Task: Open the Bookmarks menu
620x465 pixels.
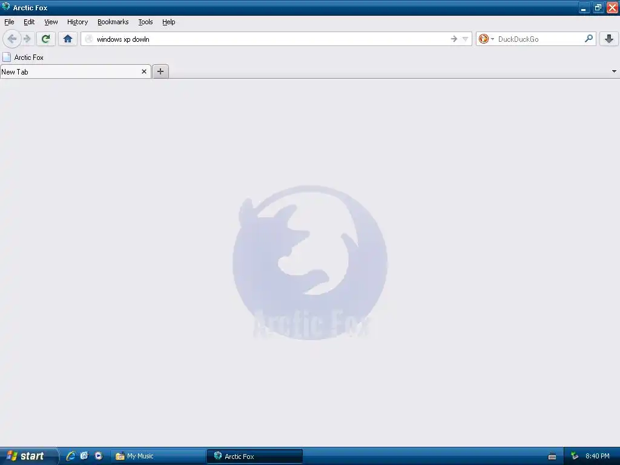Action: coord(113,22)
